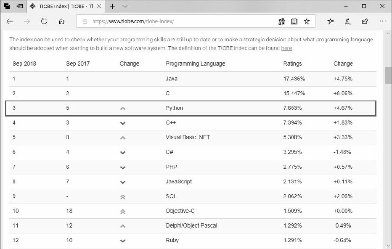Enable reading view book icon
The width and height of the screenshot is (392, 249).
(x=294, y=21)
